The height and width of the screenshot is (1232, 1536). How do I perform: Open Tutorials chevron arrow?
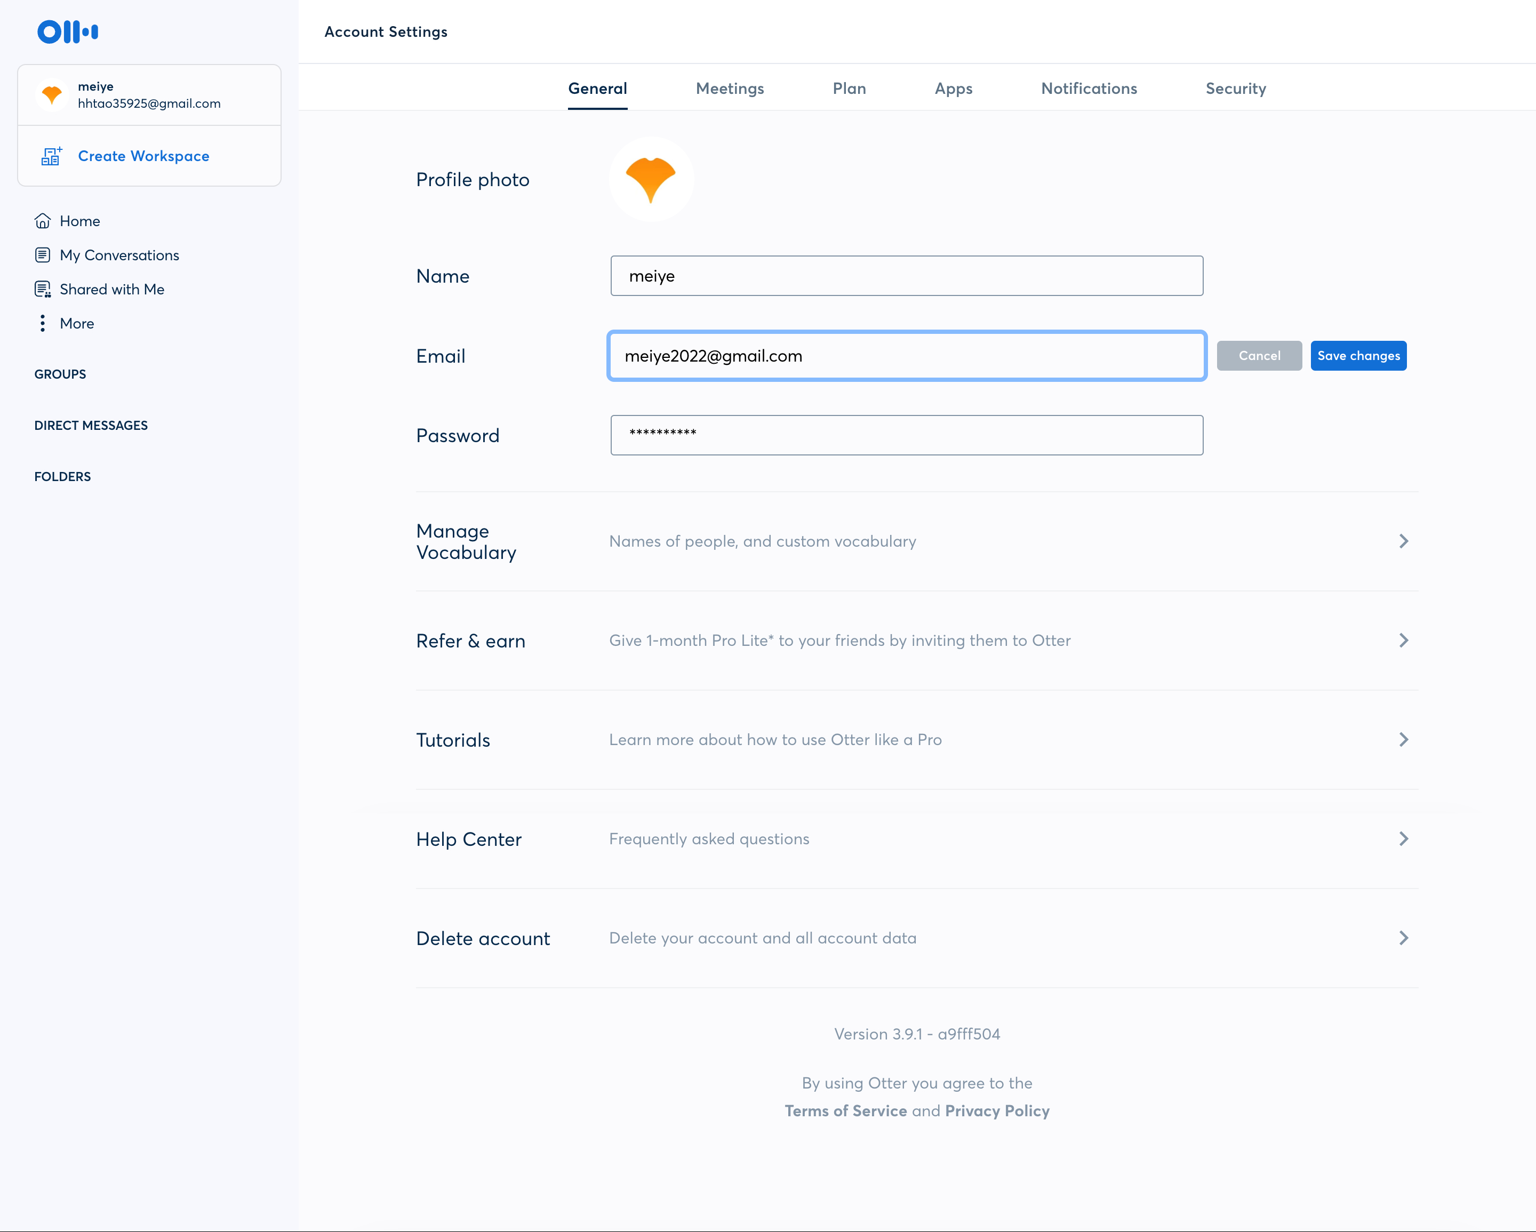(1403, 739)
